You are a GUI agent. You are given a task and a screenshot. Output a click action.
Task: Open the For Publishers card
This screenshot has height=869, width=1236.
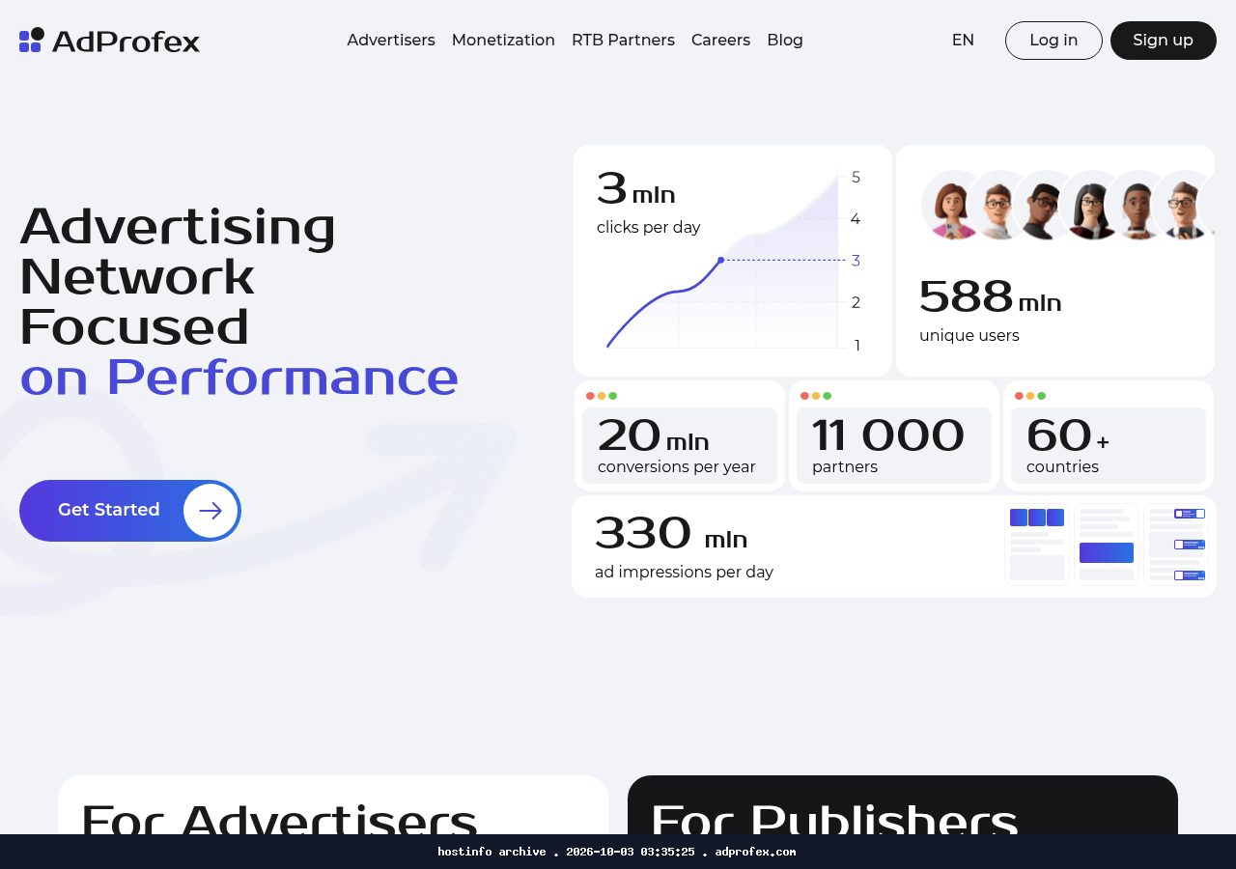(x=903, y=805)
